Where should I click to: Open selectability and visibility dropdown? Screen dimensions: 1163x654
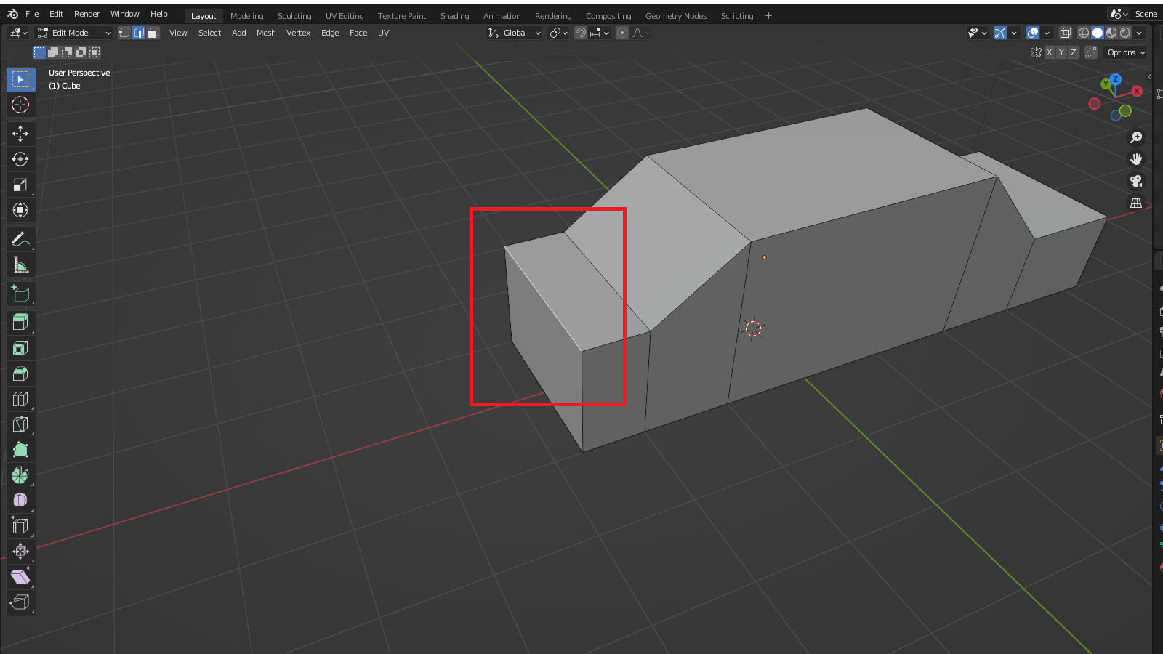[977, 33]
